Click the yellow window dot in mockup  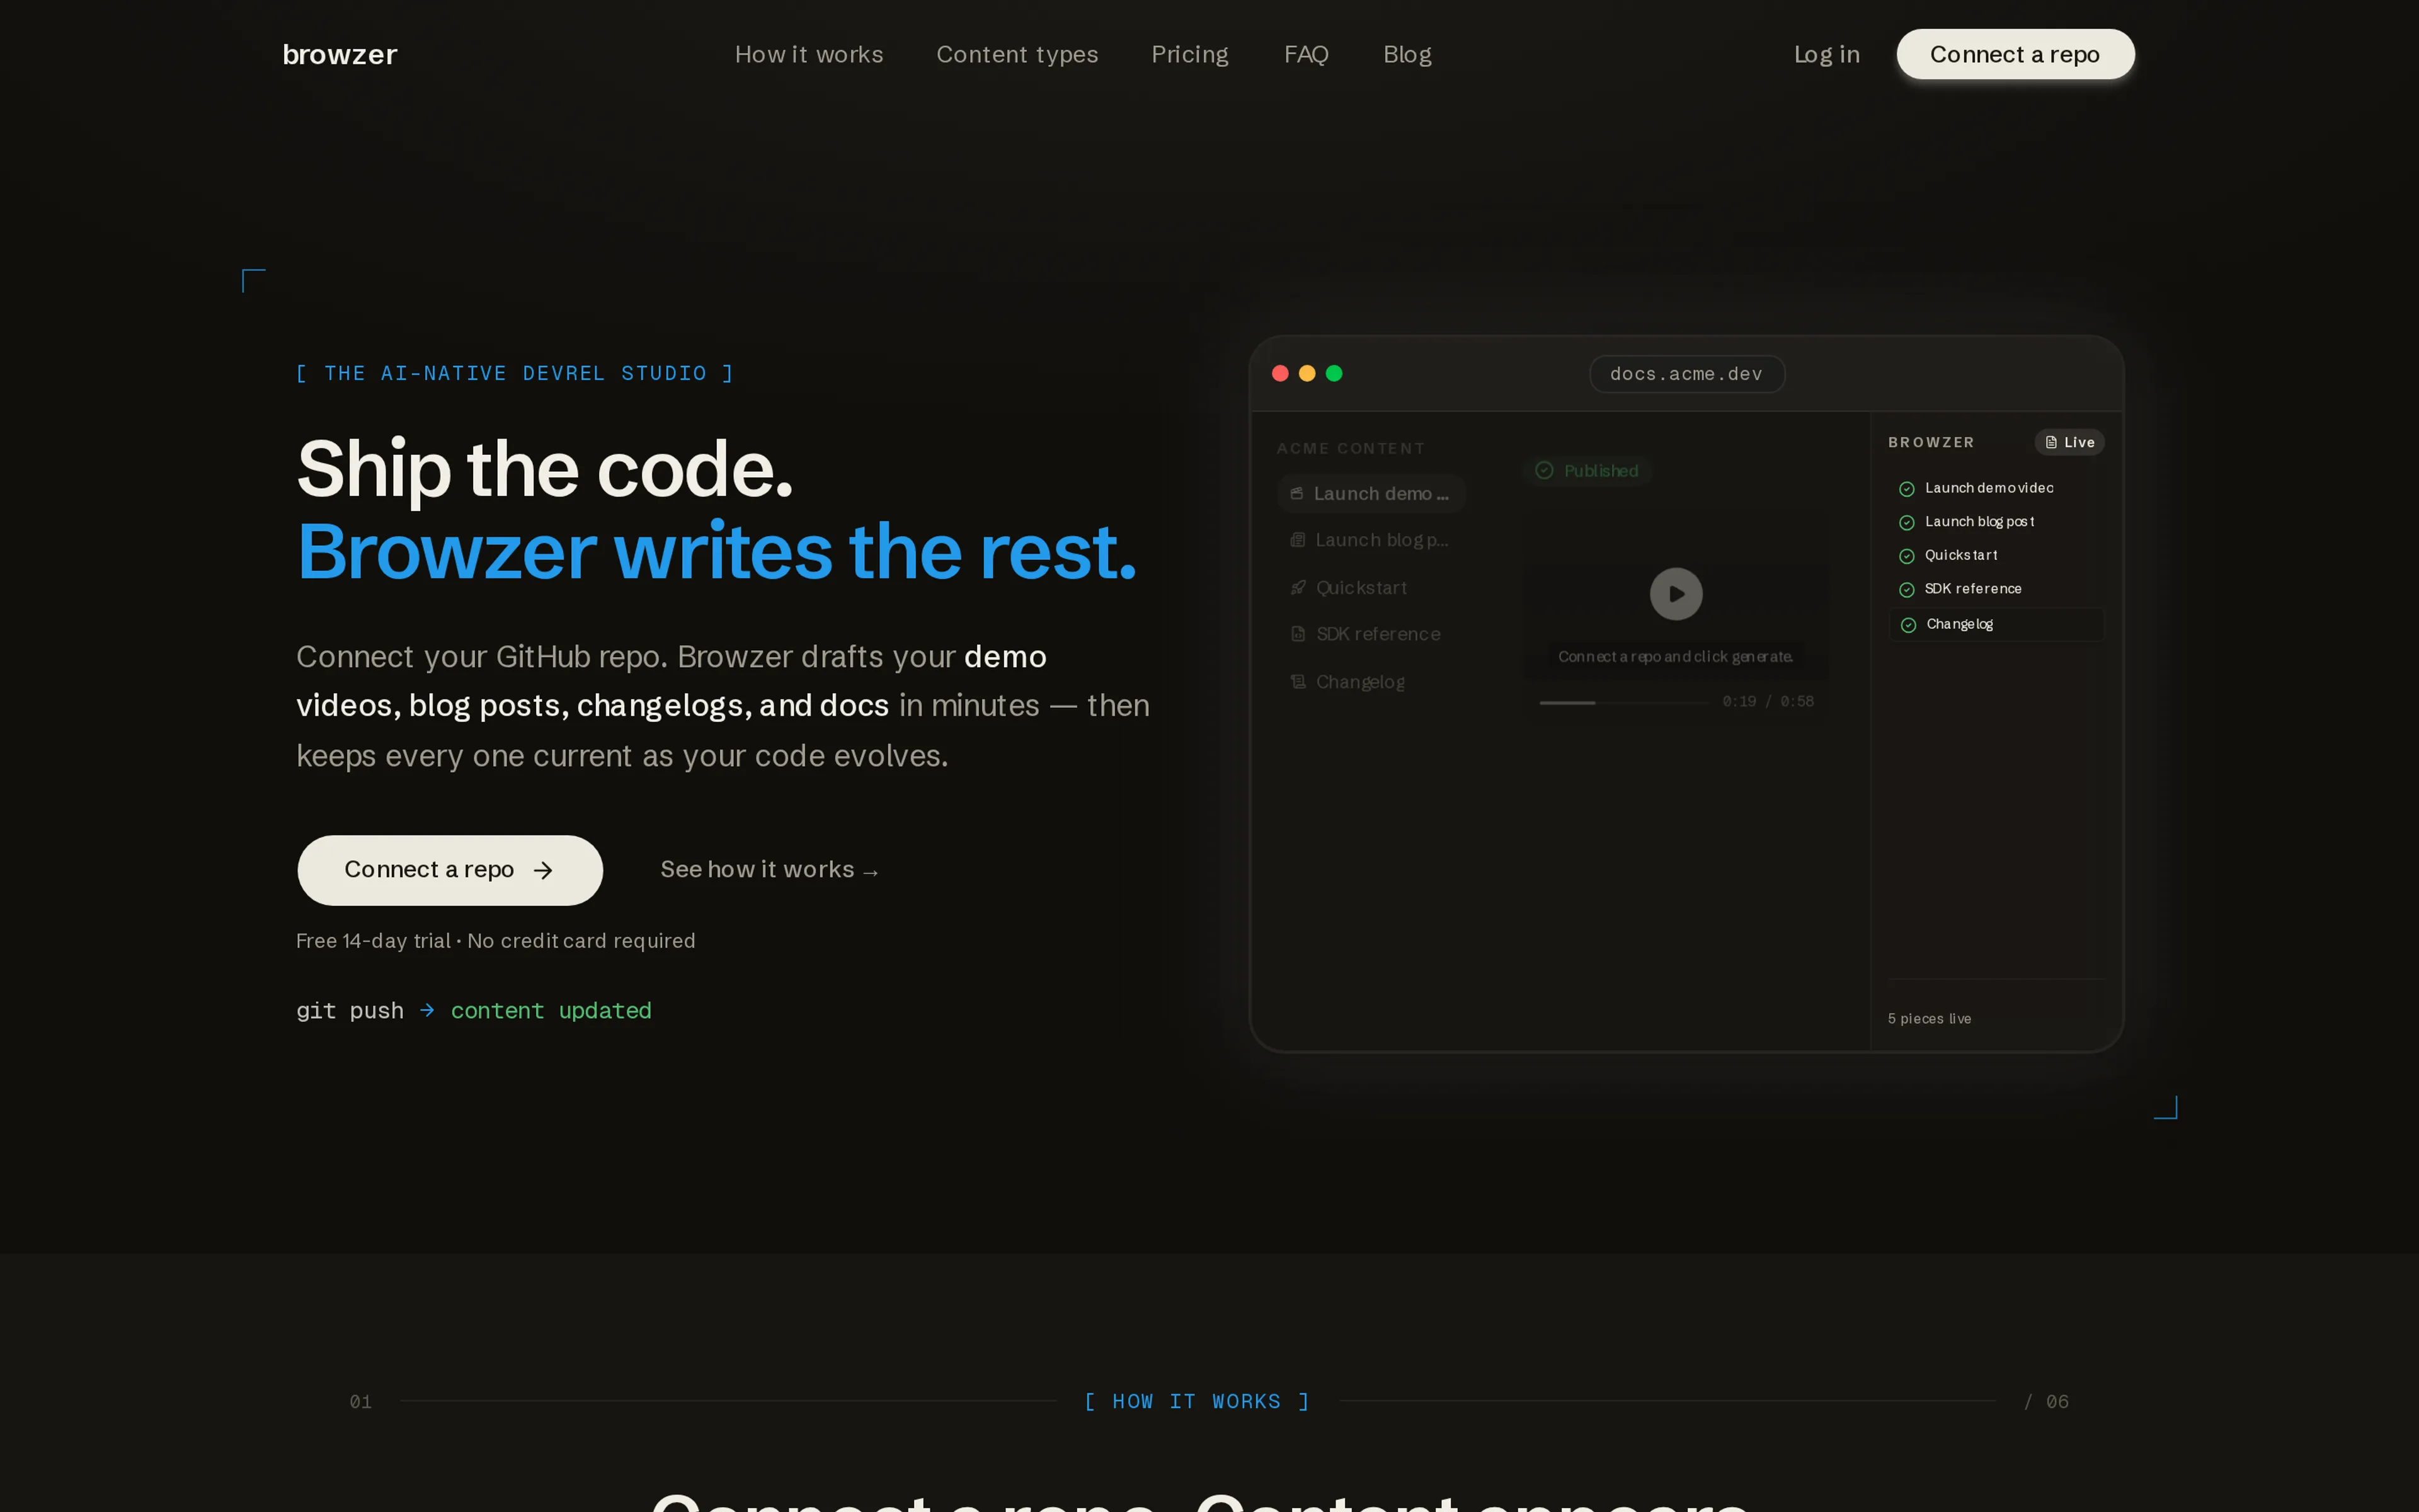click(x=1307, y=373)
